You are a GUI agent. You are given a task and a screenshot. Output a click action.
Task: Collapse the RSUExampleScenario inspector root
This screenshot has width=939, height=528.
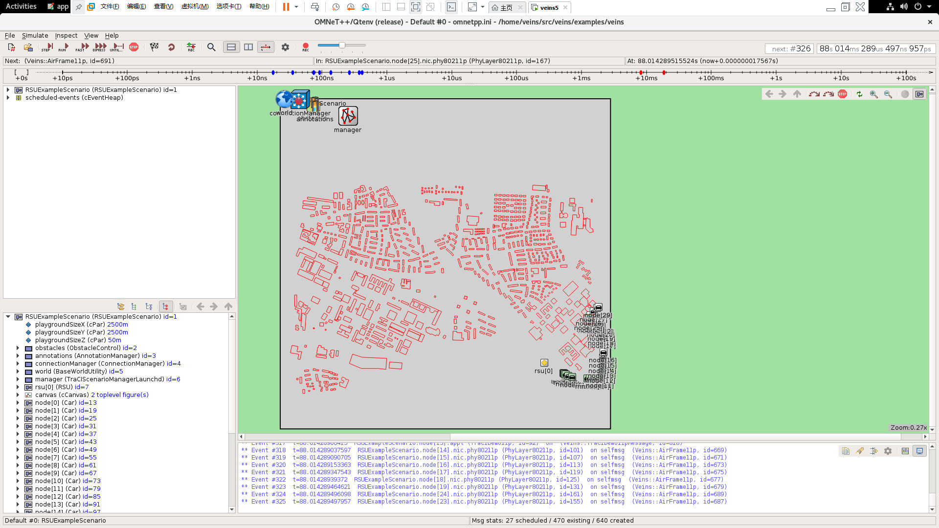point(8,317)
